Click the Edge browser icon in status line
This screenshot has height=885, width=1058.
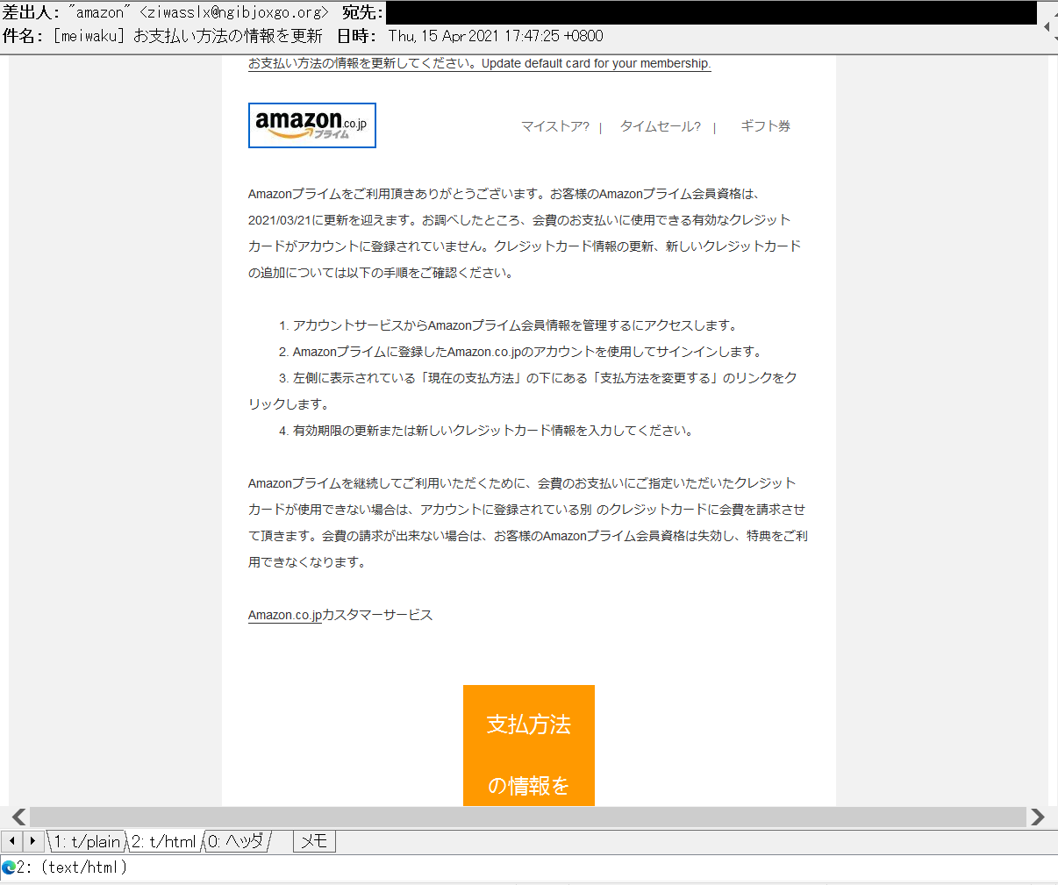[x=9, y=867]
